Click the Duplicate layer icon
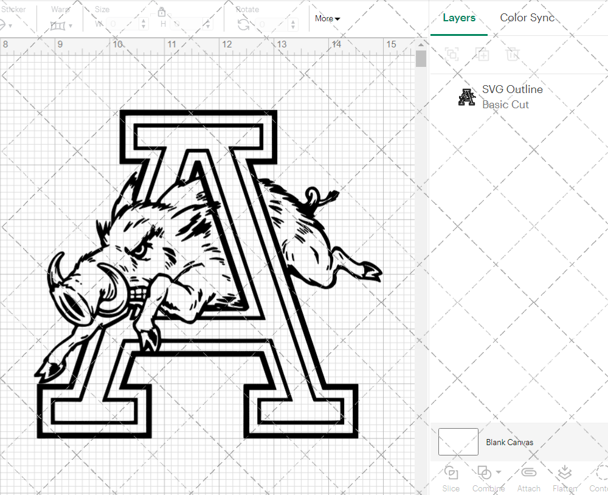 (x=483, y=54)
